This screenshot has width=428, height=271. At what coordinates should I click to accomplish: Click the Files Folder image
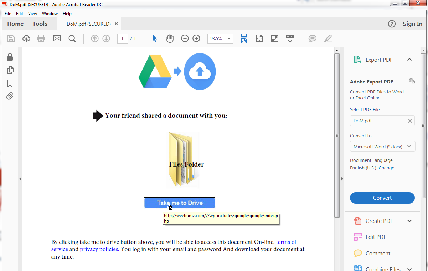tap(183, 160)
